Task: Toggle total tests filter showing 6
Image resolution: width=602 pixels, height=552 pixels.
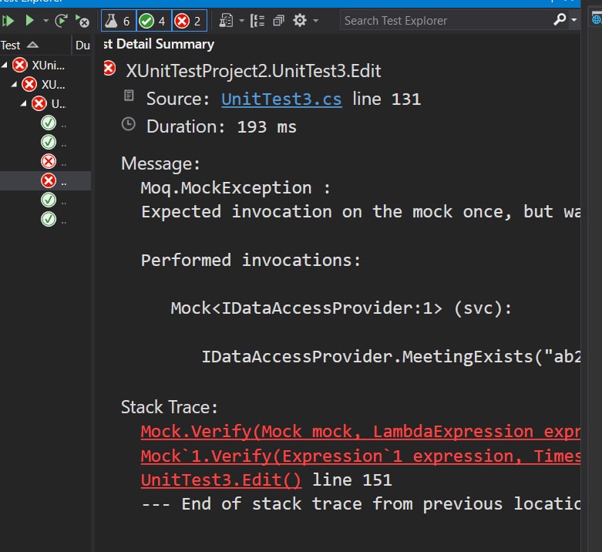Action: pyautogui.click(x=119, y=21)
